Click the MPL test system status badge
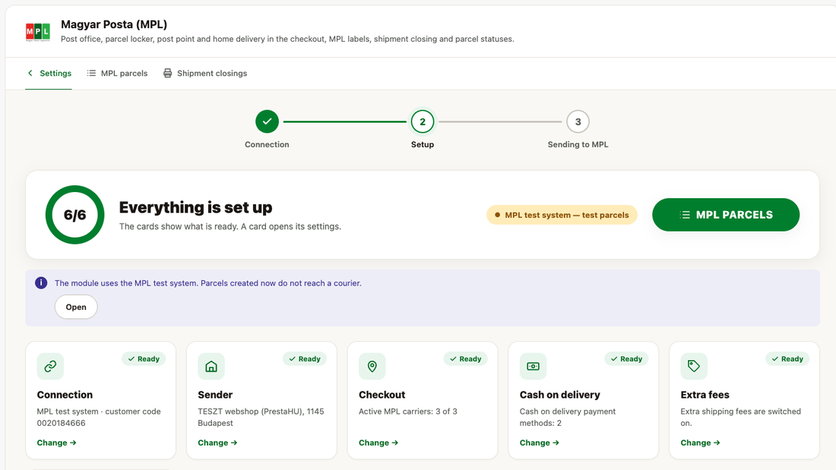 (x=562, y=215)
